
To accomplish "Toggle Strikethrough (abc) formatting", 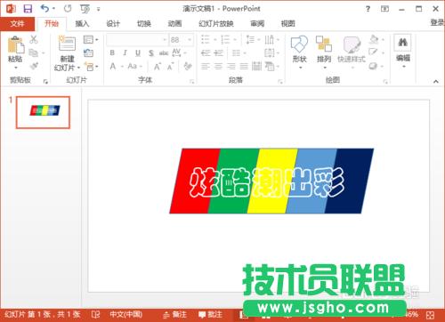I will 164,53.
